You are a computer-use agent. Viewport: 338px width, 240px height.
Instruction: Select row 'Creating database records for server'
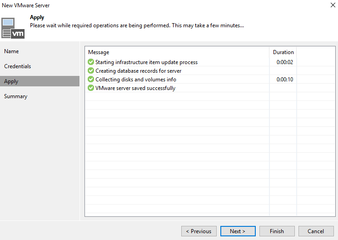pos(210,71)
